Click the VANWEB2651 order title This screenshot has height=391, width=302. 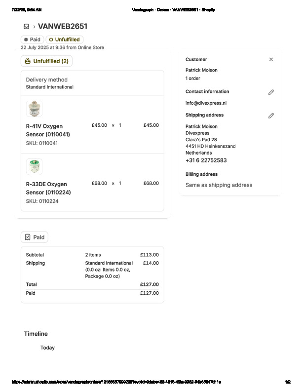pos(63,26)
